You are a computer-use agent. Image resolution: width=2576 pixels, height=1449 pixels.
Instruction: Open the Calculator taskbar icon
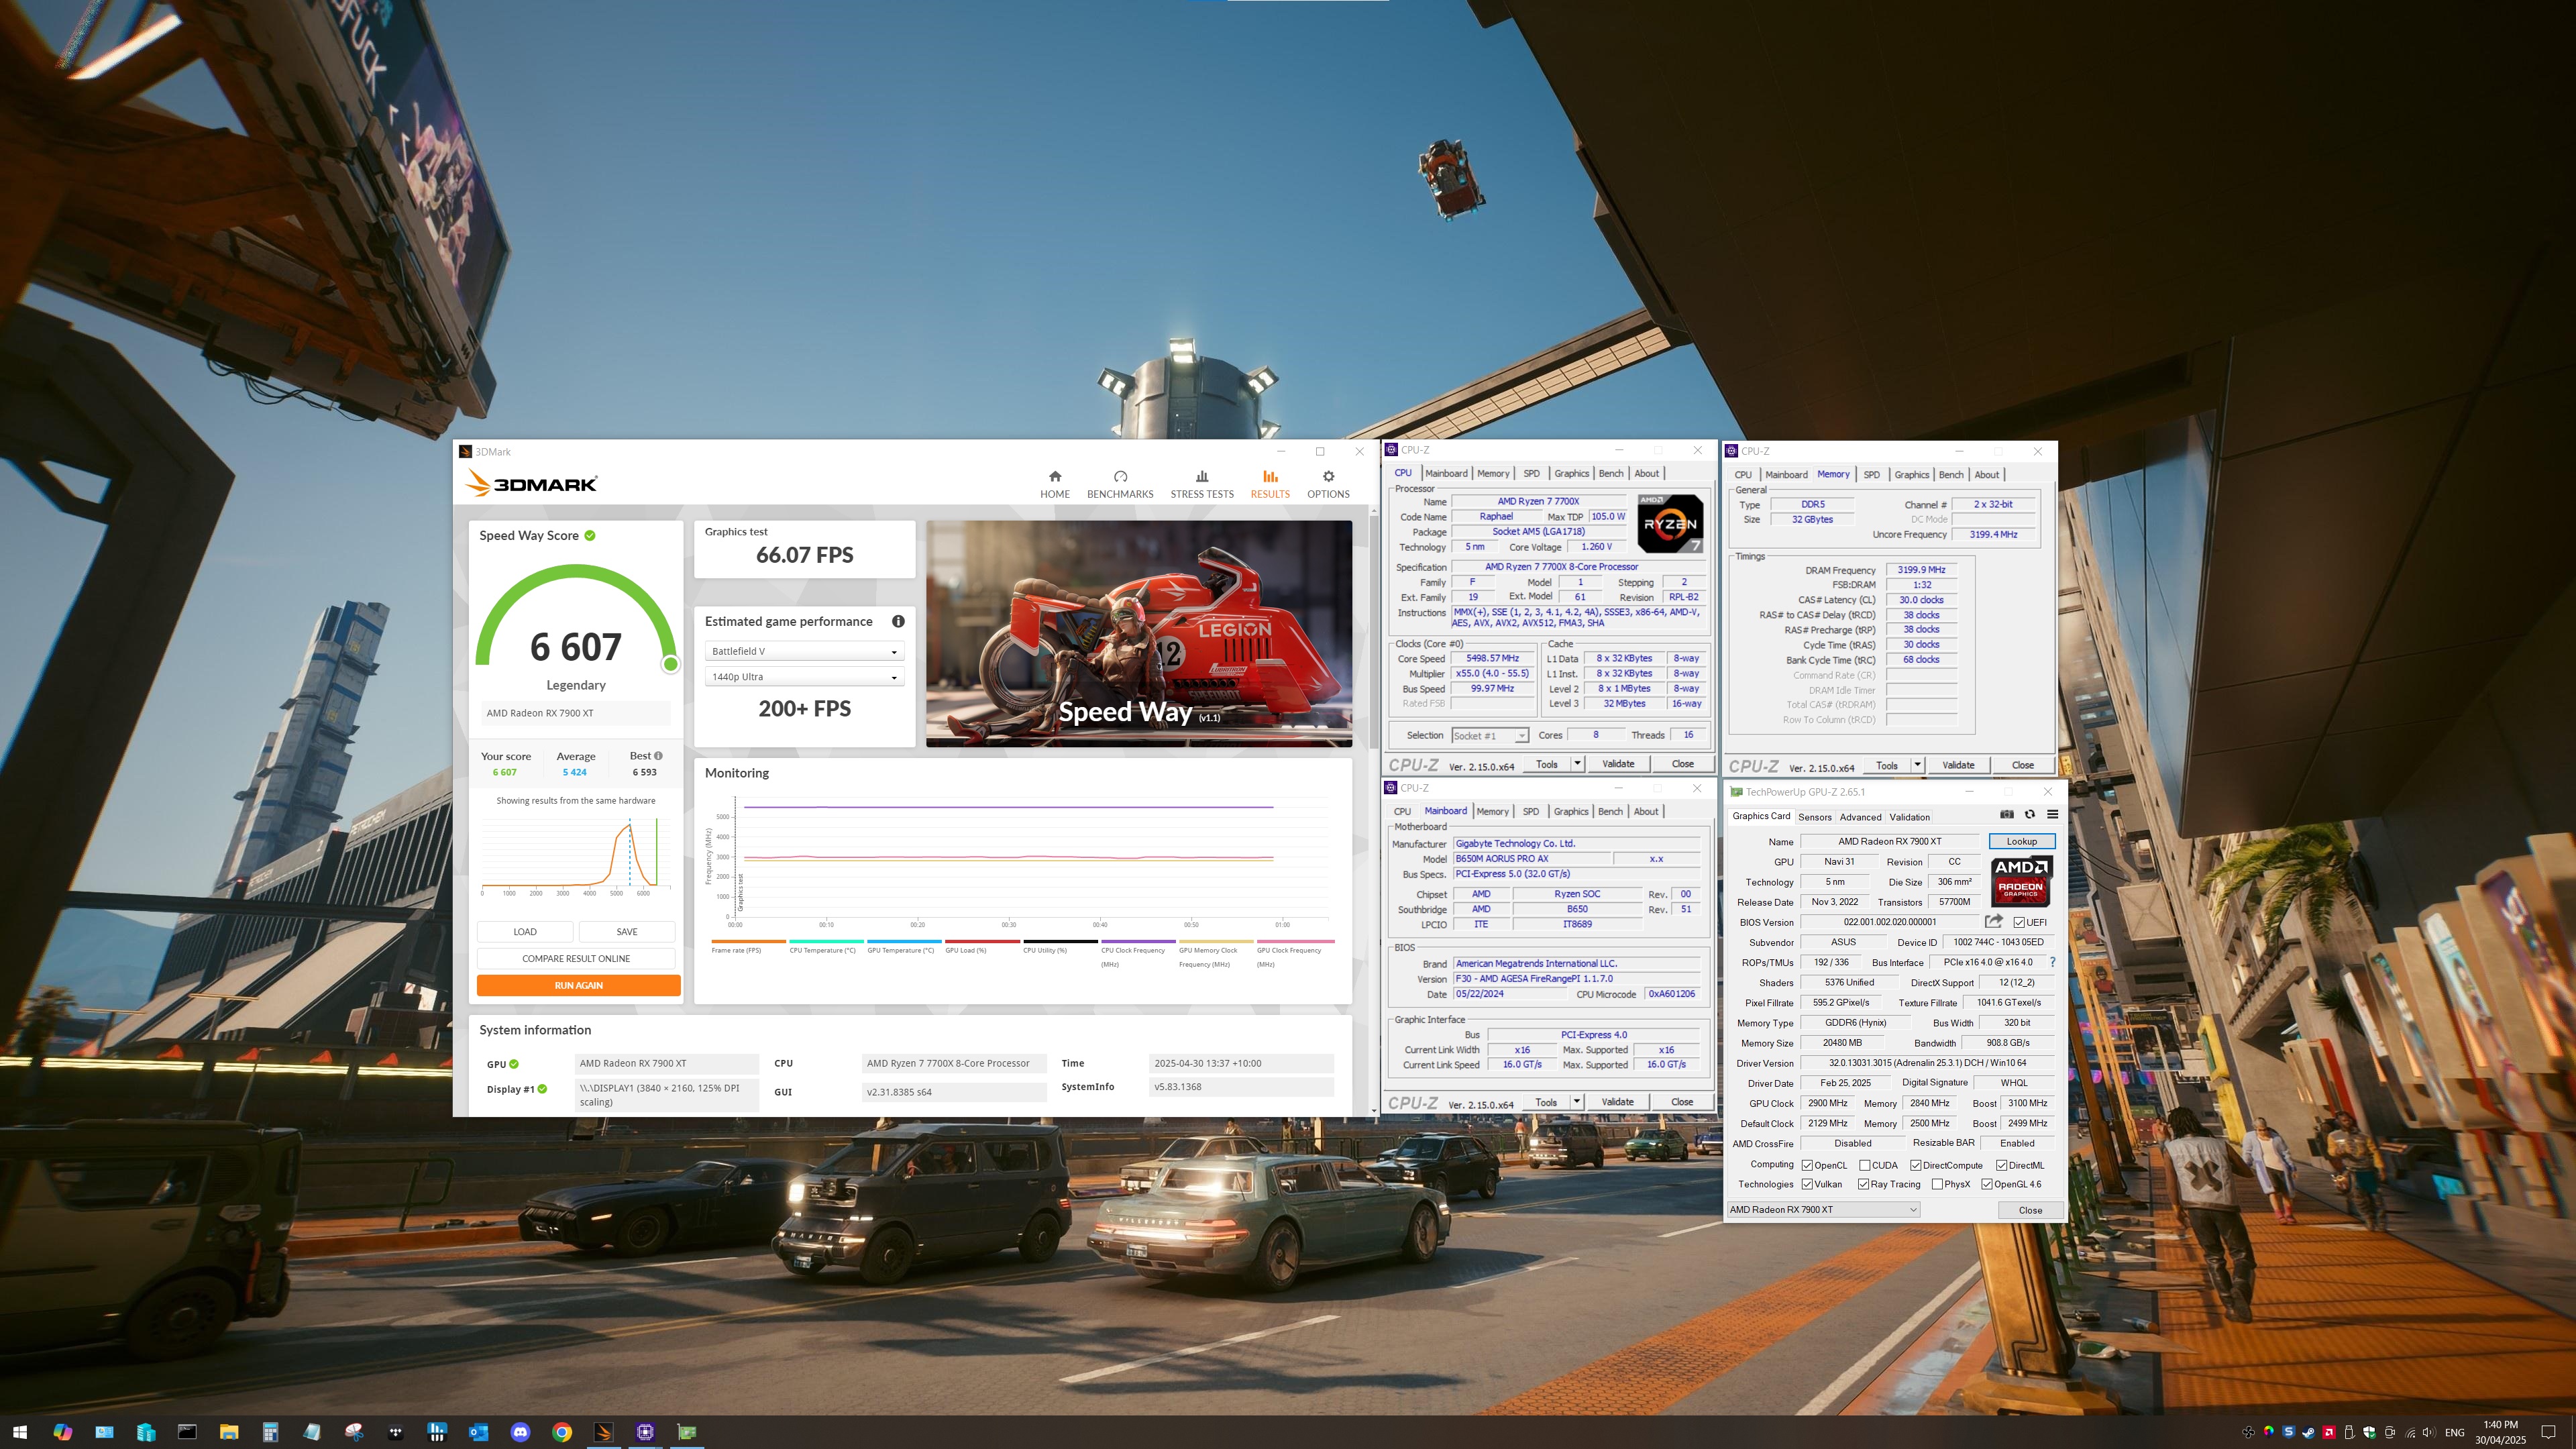pos(270,1432)
